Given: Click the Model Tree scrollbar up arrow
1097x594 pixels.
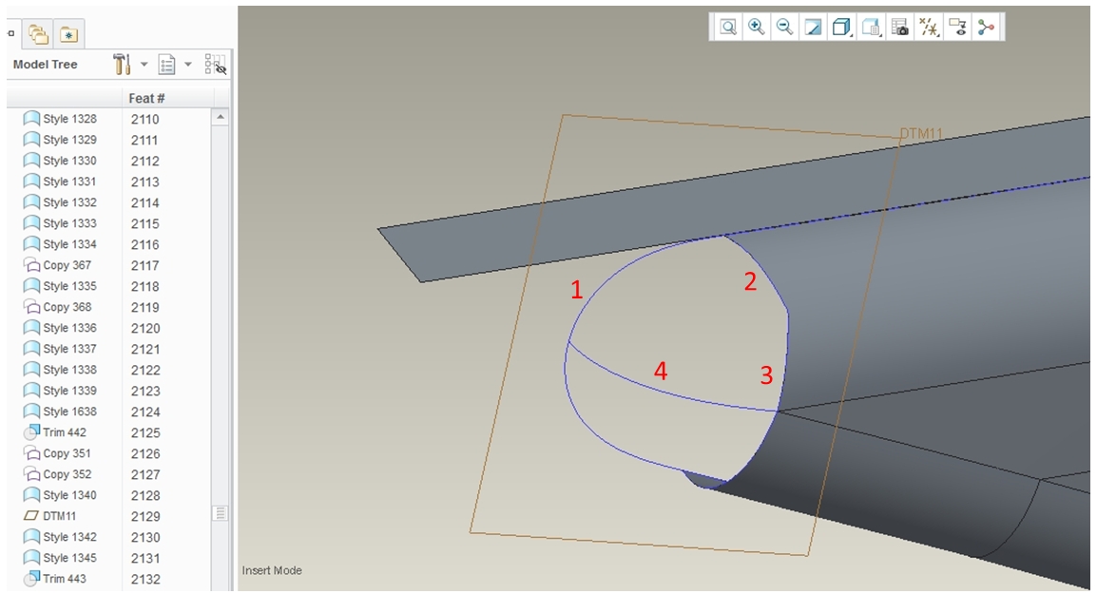Looking at the screenshot, I should coord(221,117).
